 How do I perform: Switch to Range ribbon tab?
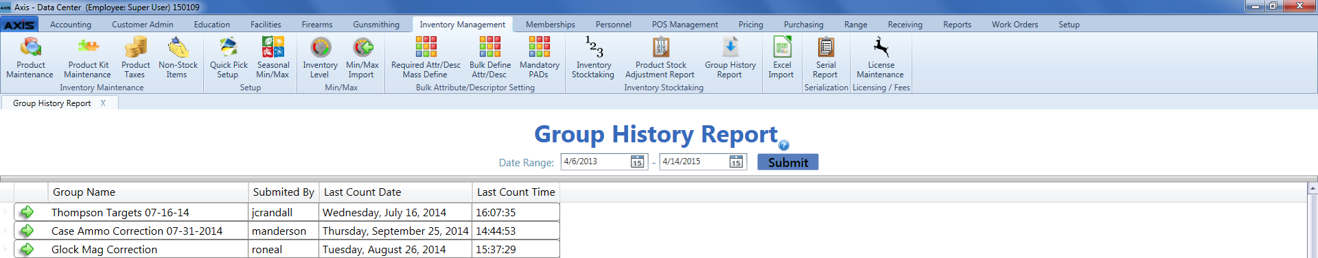(856, 25)
